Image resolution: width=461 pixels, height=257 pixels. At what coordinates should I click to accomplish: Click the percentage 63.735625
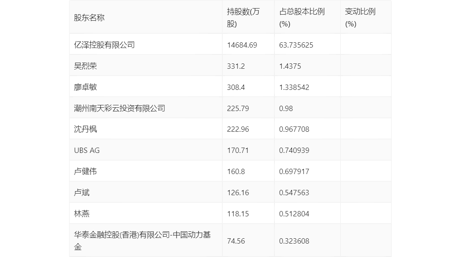pyautogui.click(x=296, y=45)
